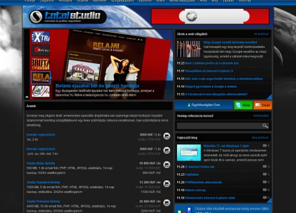Screen dimensions: 296x213
Task: Open Studio Basic tárhely link
Action: pos(41,163)
